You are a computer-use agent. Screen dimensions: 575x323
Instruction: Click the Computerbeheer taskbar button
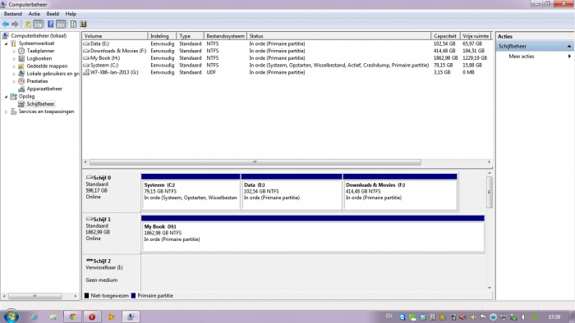pyautogui.click(x=130, y=316)
